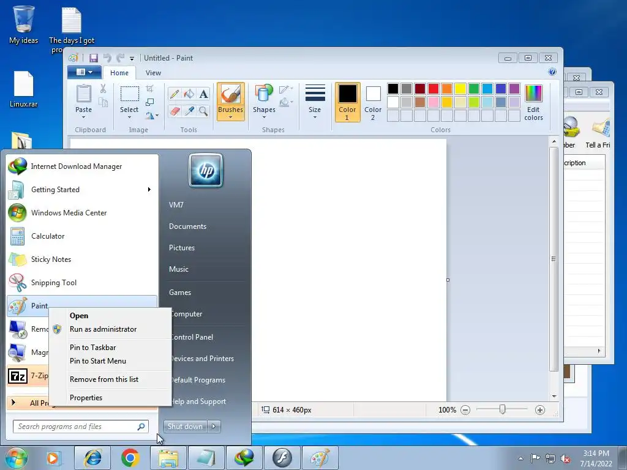Click the Undo arrow in quick access toolbar
Screen dimensions: 627x470
point(107,58)
